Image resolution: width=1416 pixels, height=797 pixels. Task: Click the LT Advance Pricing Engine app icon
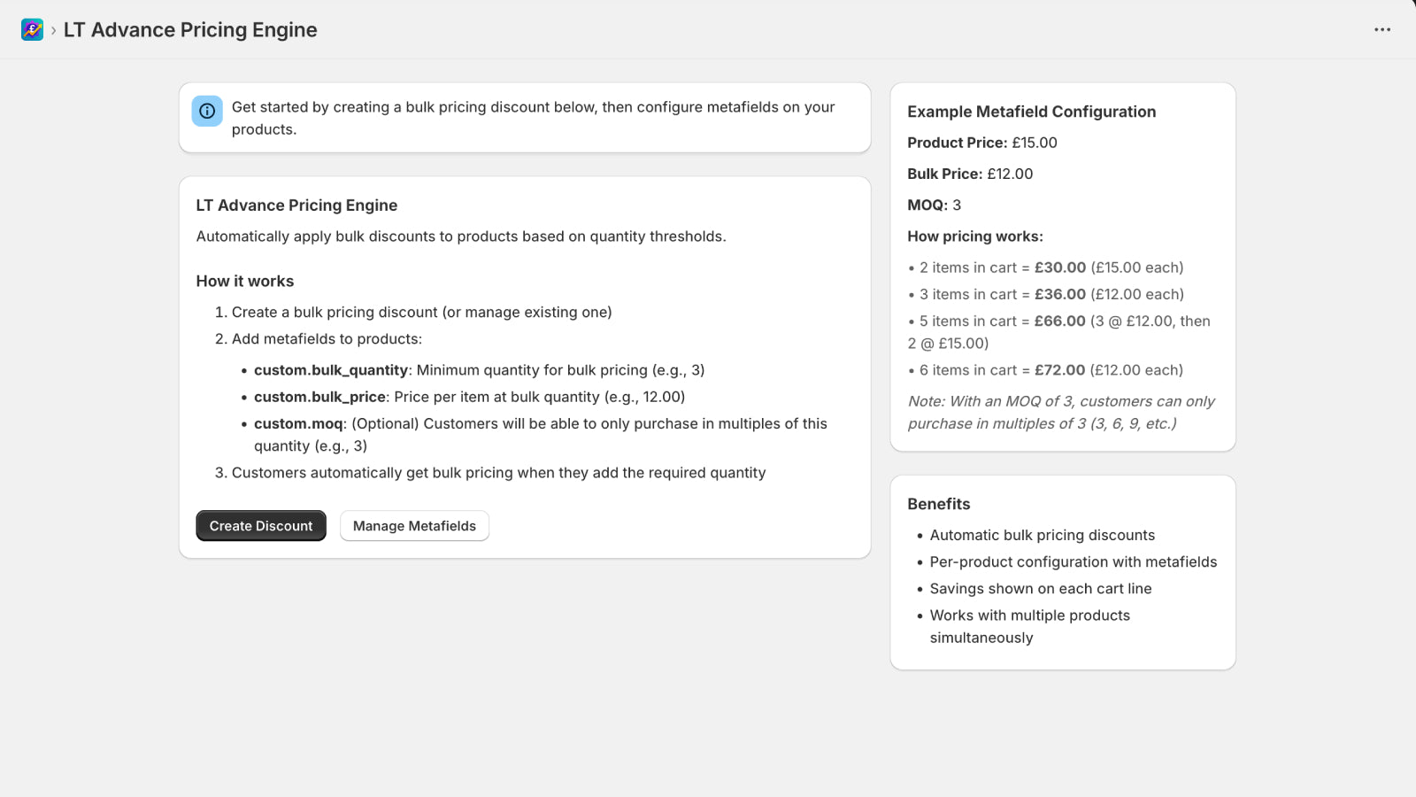tap(32, 30)
